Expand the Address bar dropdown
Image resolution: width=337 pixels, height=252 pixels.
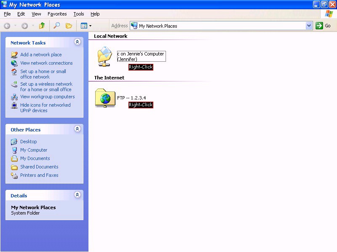[x=309, y=26]
